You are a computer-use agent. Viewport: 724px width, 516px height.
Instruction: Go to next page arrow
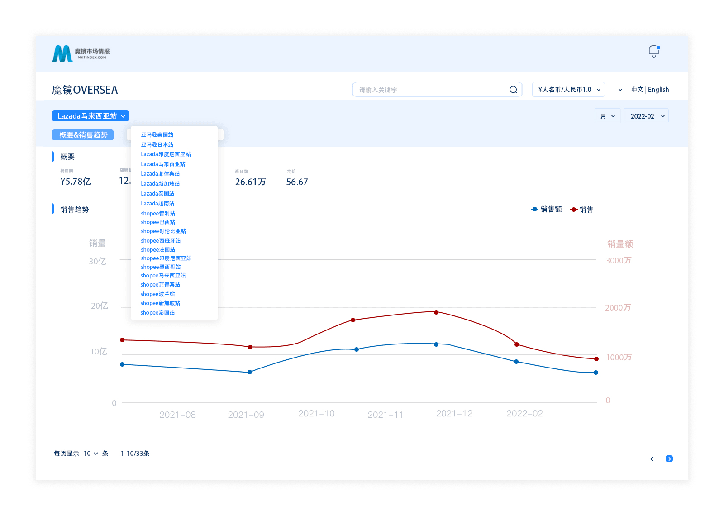669,459
